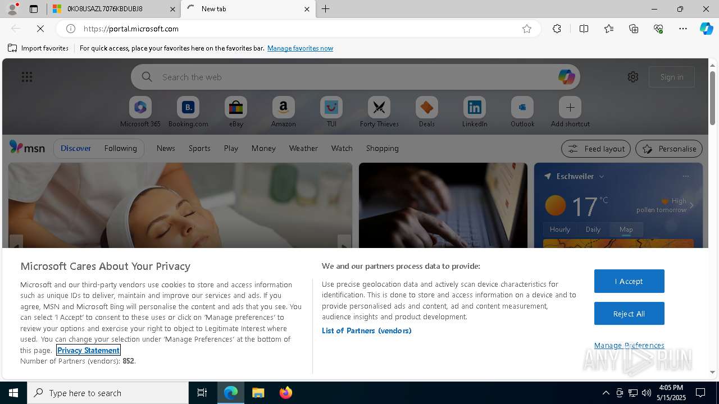Add a new shortcut
Screen dimensions: 719x404
click(570, 112)
